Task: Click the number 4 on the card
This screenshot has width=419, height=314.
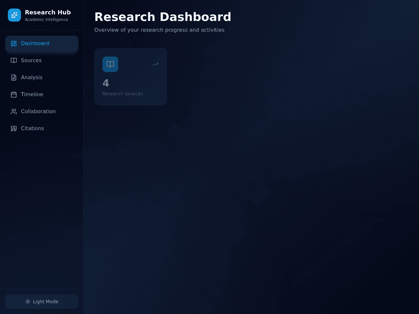Action: coord(106,83)
